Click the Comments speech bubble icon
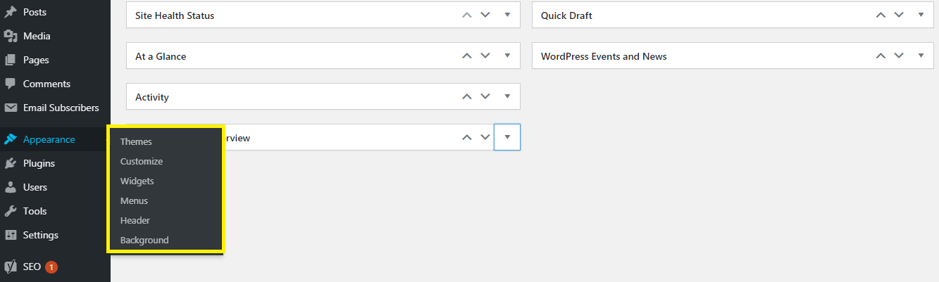939x282 pixels. pos(11,84)
